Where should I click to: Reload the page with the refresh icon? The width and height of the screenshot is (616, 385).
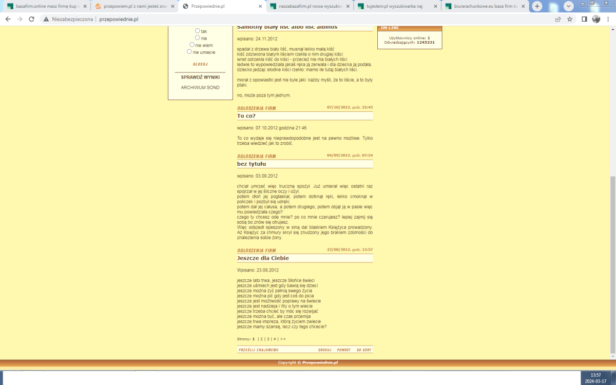point(31,19)
